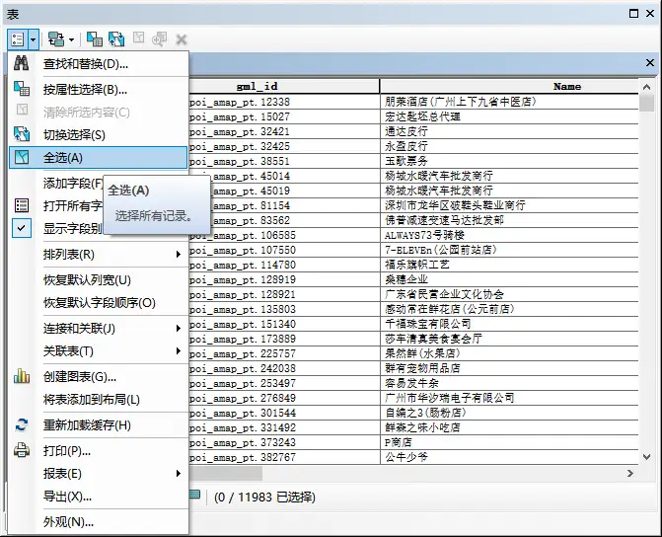
Task: Open 创建图表(G)... menu entry
Action: (98, 376)
